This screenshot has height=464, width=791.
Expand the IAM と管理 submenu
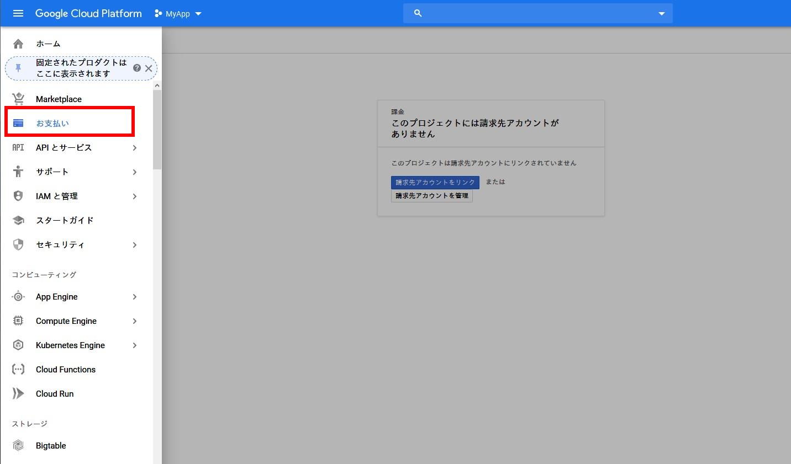134,196
